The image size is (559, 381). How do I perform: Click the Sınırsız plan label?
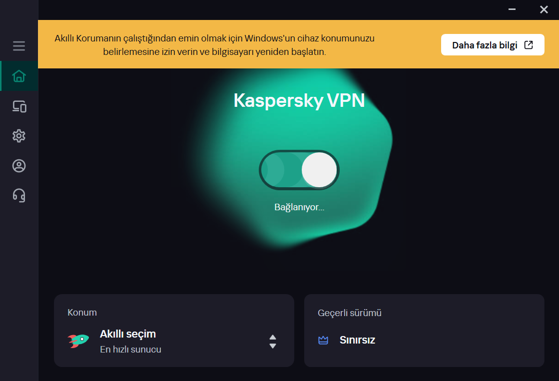(x=357, y=340)
